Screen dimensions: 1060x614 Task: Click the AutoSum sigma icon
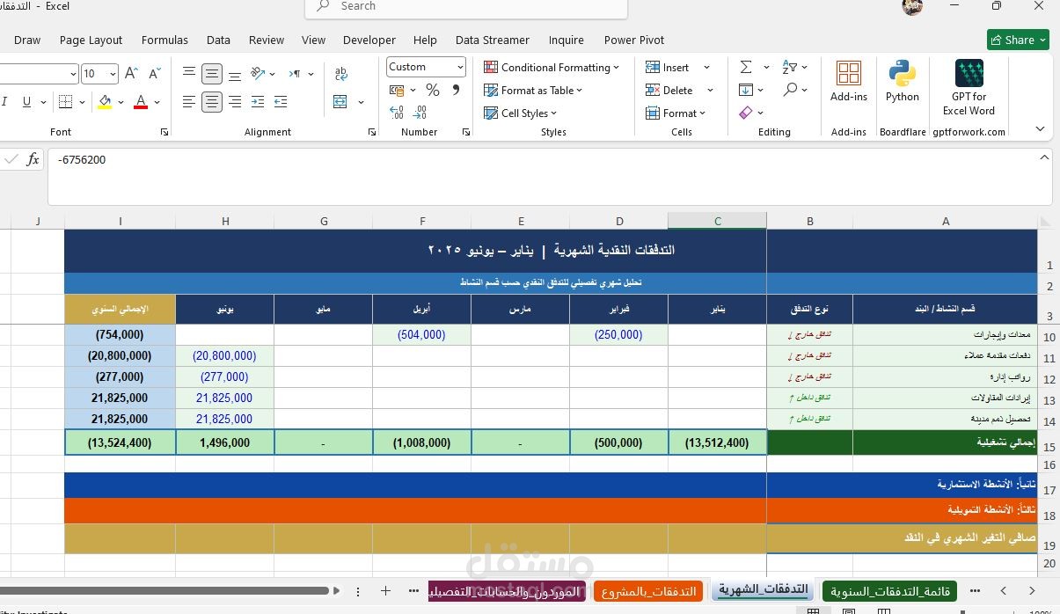(x=746, y=67)
